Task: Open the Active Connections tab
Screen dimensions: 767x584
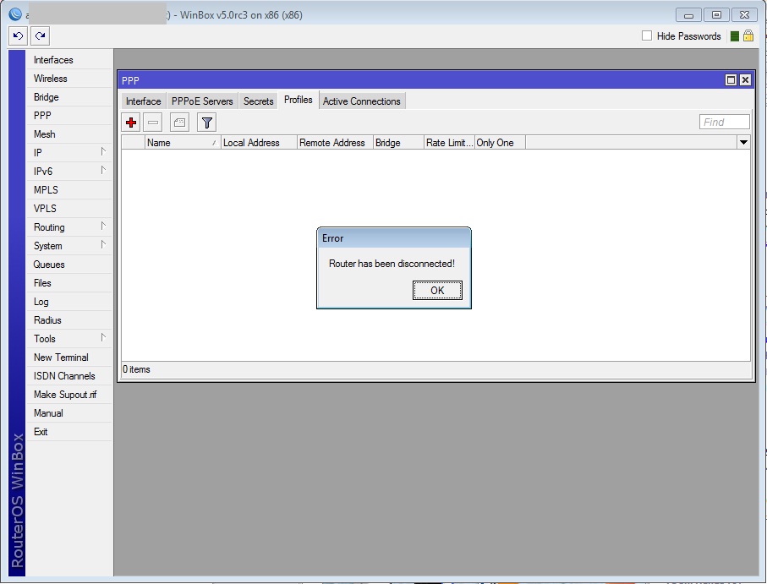Action: coord(361,101)
